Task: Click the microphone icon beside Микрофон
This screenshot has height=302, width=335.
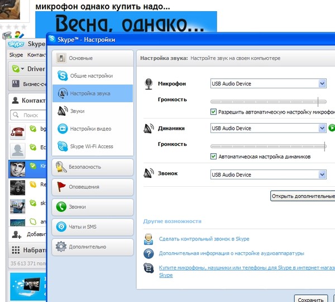Action: (149, 84)
